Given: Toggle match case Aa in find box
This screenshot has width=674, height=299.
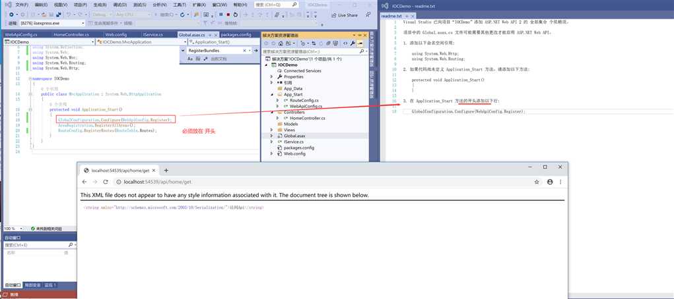Looking at the screenshot, I should click(x=190, y=59).
